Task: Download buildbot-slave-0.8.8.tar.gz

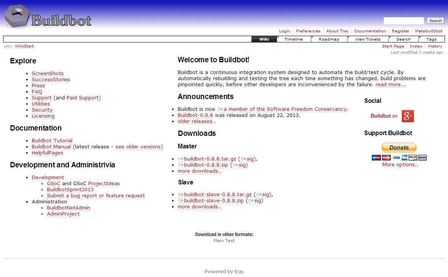Action: pos(215,195)
